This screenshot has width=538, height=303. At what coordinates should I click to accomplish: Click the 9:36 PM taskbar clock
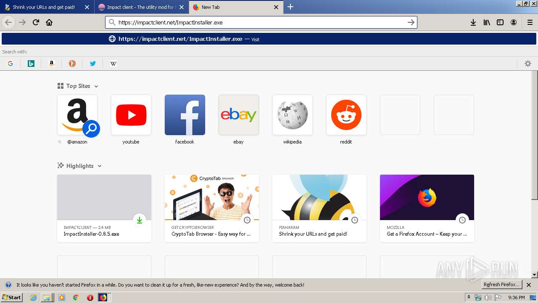516,298
